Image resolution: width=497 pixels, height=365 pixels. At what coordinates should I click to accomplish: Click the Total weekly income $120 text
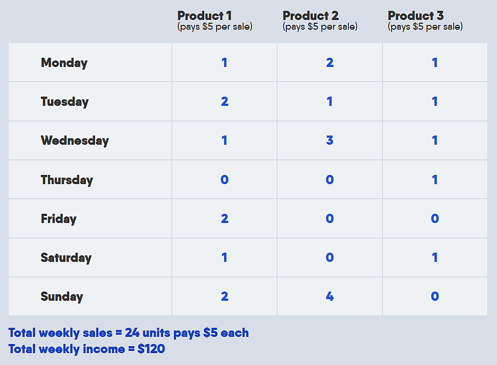coord(87,349)
